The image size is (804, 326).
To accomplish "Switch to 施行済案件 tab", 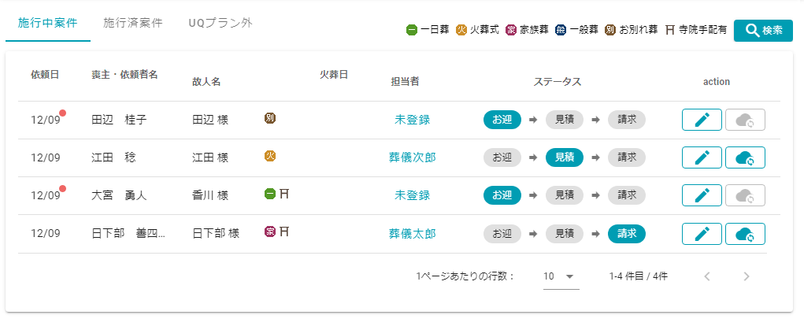I will click(133, 23).
